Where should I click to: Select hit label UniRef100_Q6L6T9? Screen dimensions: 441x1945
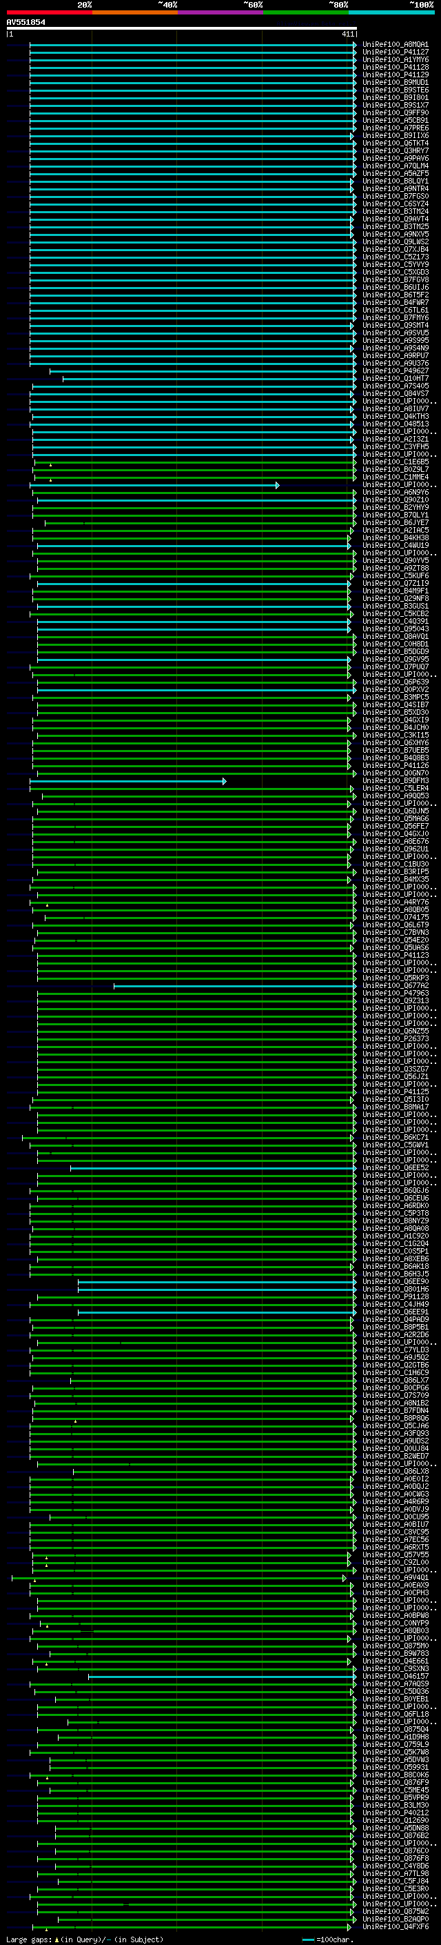tap(395, 925)
